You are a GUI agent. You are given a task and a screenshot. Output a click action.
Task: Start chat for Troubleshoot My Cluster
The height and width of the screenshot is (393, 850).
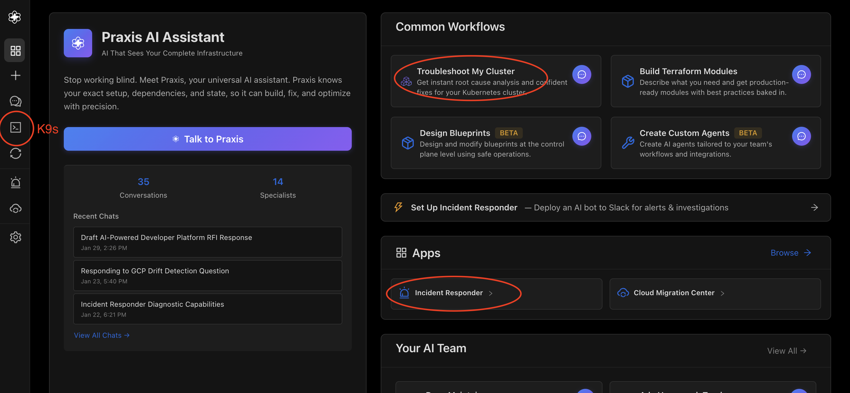[582, 75]
